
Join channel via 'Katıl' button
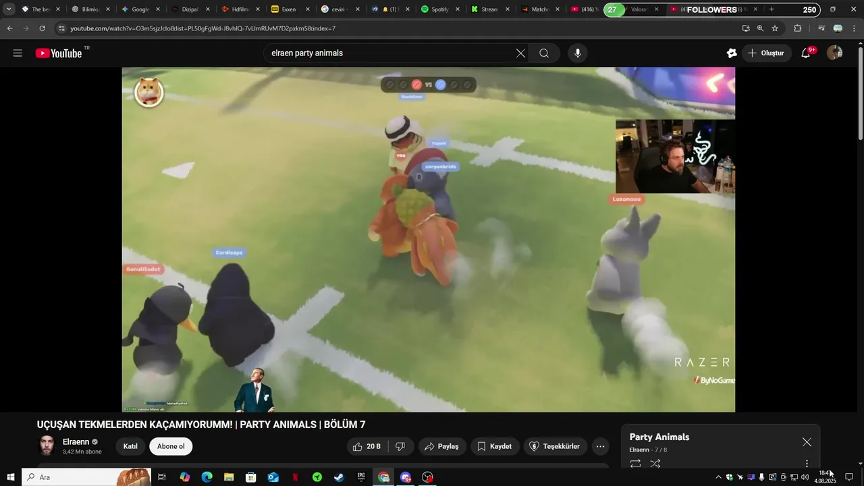[130, 446]
